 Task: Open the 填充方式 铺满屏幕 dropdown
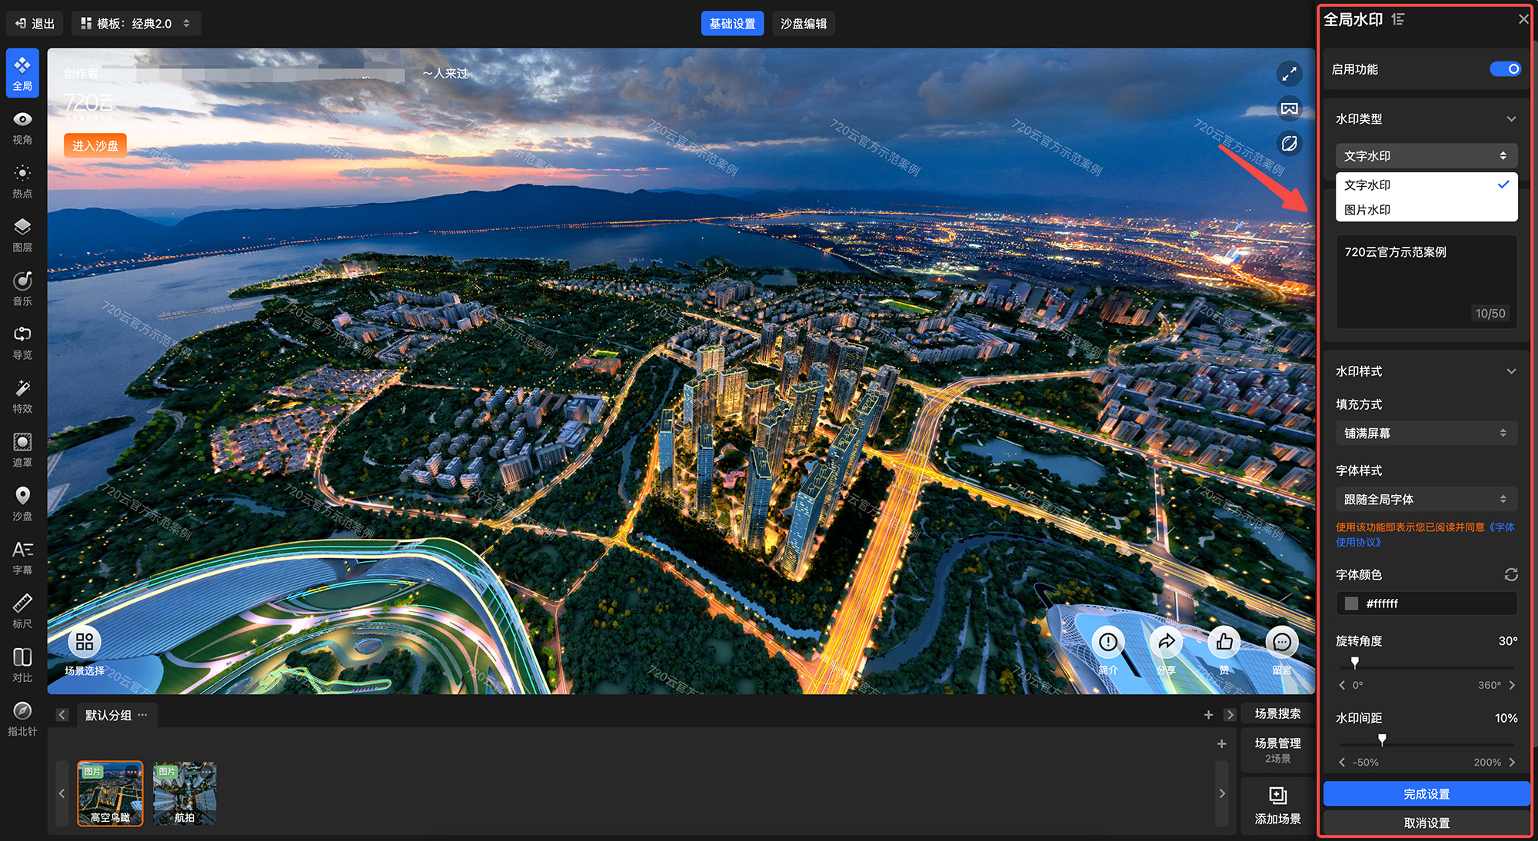tap(1426, 434)
